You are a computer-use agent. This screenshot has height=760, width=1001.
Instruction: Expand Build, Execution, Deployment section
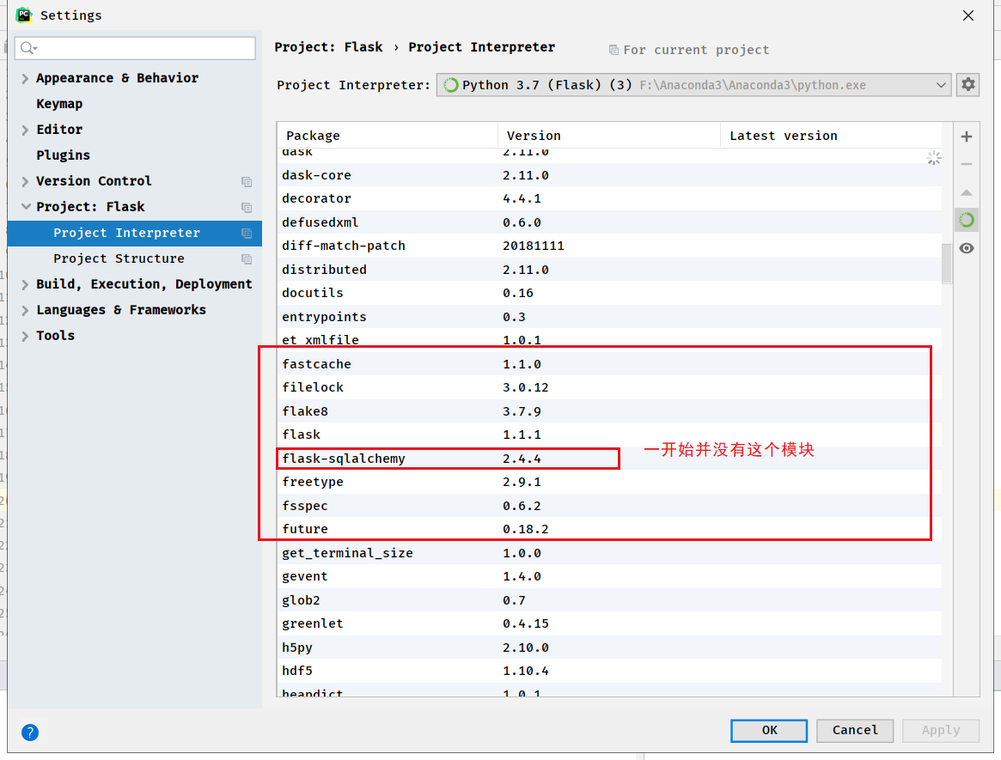25,284
